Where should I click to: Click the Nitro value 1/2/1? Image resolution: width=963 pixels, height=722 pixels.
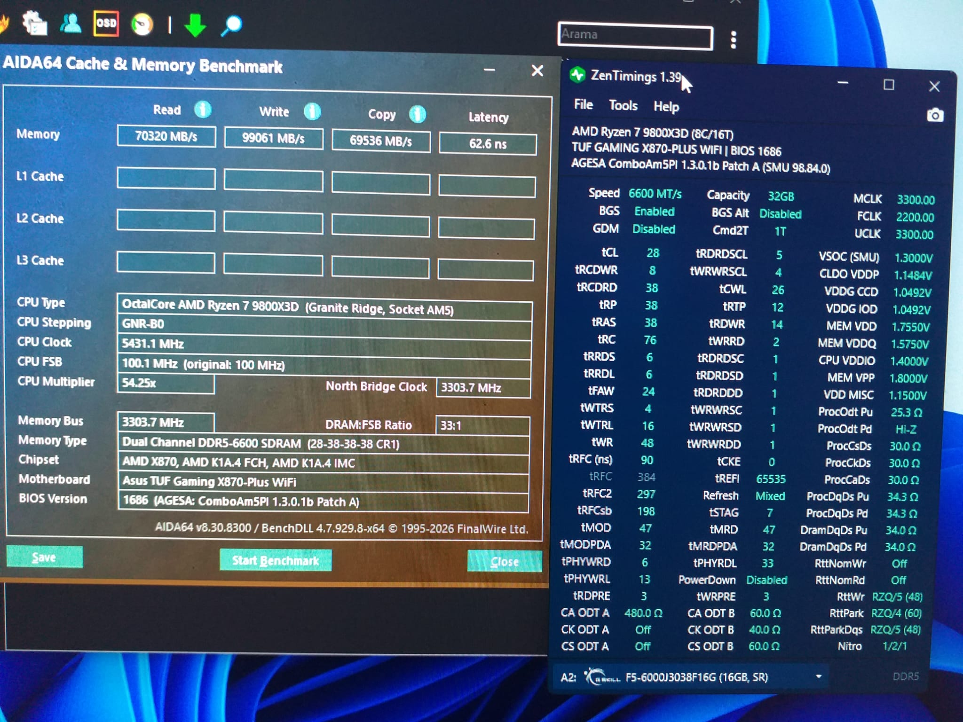click(x=894, y=646)
